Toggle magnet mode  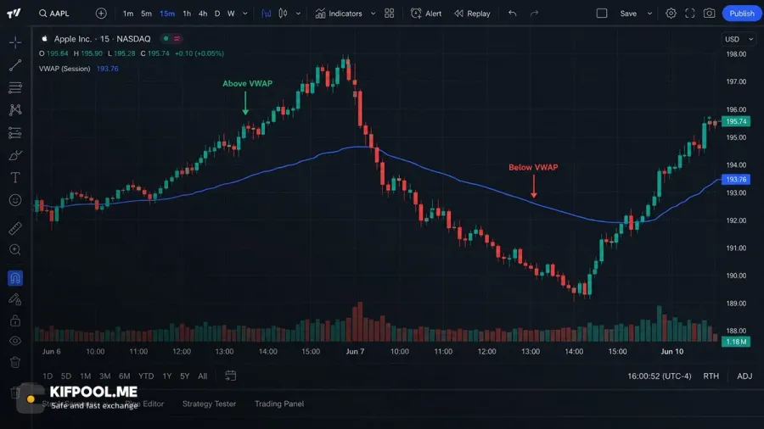(x=15, y=278)
